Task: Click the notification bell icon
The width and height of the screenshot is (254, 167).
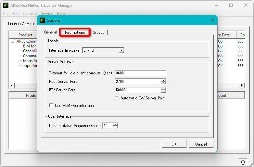Action: 243,162
